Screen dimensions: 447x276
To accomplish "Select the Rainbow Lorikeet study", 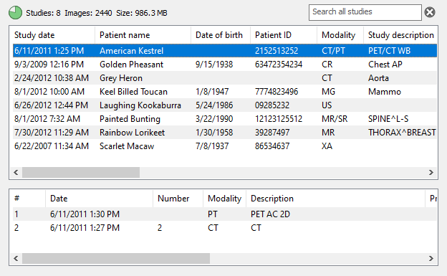I will point(225,133).
